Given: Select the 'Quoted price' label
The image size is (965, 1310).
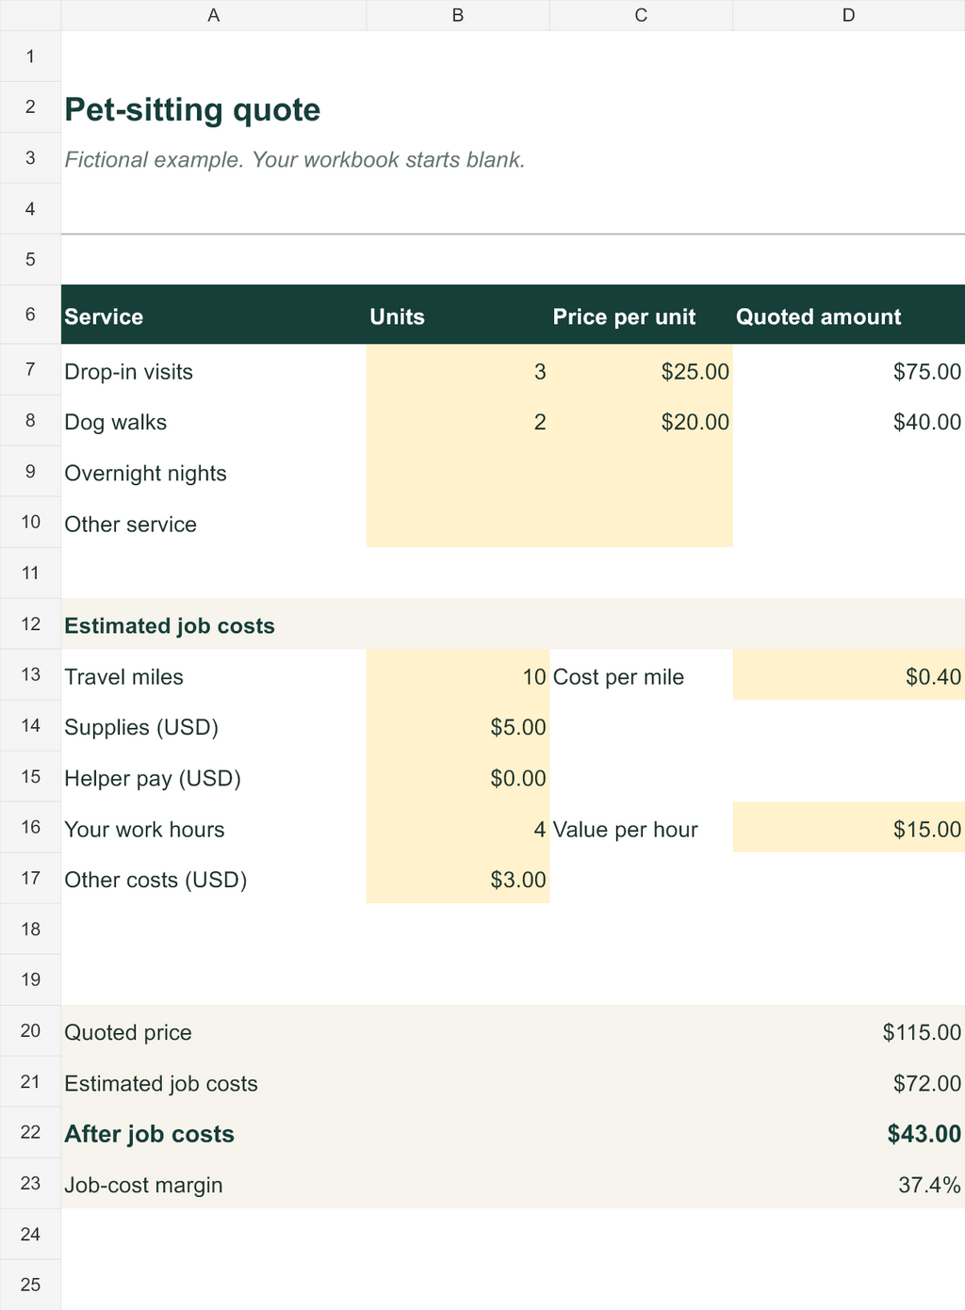Looking at the screenshot, I should (214, 1030).
